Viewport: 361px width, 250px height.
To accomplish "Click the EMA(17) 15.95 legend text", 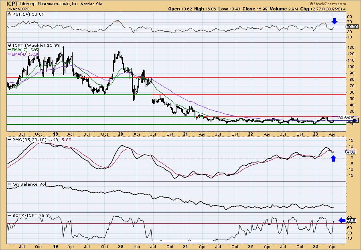I will pyautogui.click(x=25, y=50).
